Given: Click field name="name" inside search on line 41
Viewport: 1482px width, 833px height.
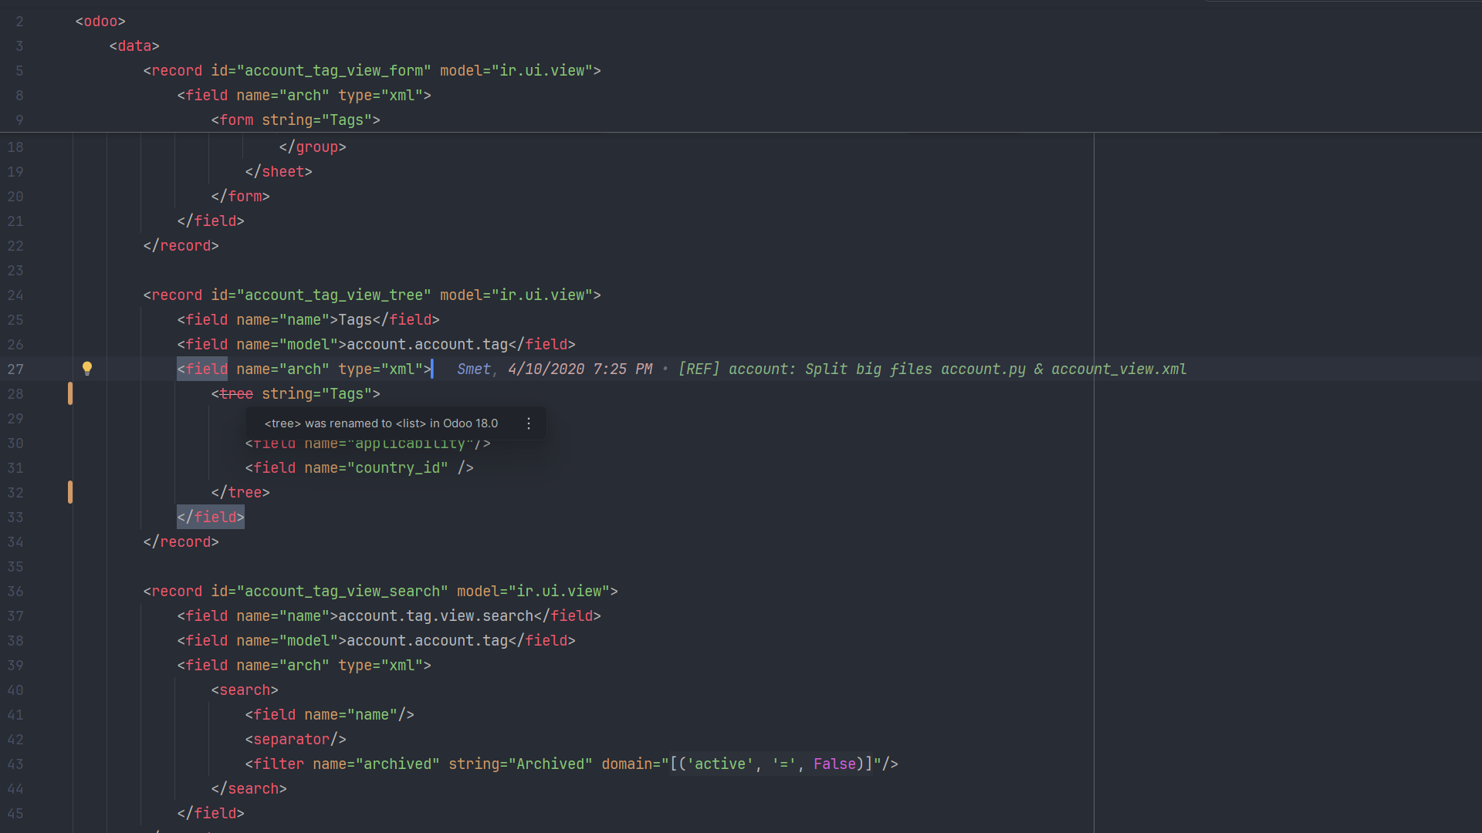Looking at the screenshot, I should [330, 715].
